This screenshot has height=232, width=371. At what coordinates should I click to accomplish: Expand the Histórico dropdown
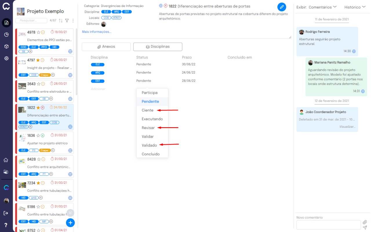(x=355, y=7)
